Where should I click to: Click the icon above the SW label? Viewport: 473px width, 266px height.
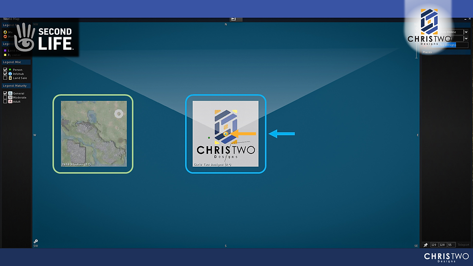pyautogui.click(x=36, y=241)
